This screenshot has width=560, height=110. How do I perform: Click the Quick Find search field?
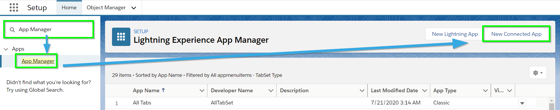pos(49,29)
